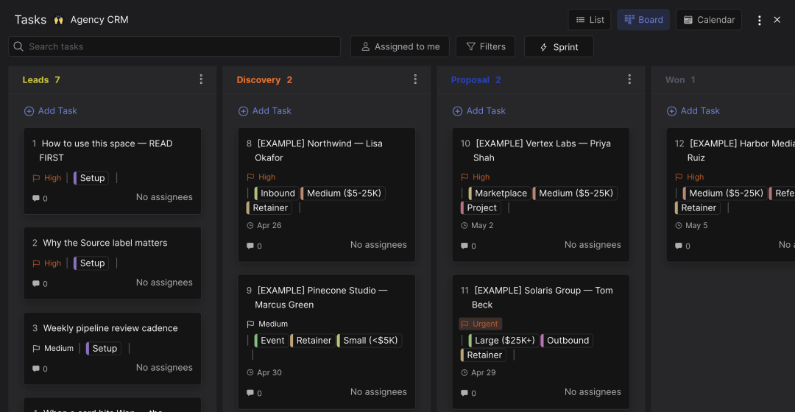This screenshot has height=412, width=795.
Task: Click Medium priority flag on Pinecone Studio card
Action: [267, 324]
